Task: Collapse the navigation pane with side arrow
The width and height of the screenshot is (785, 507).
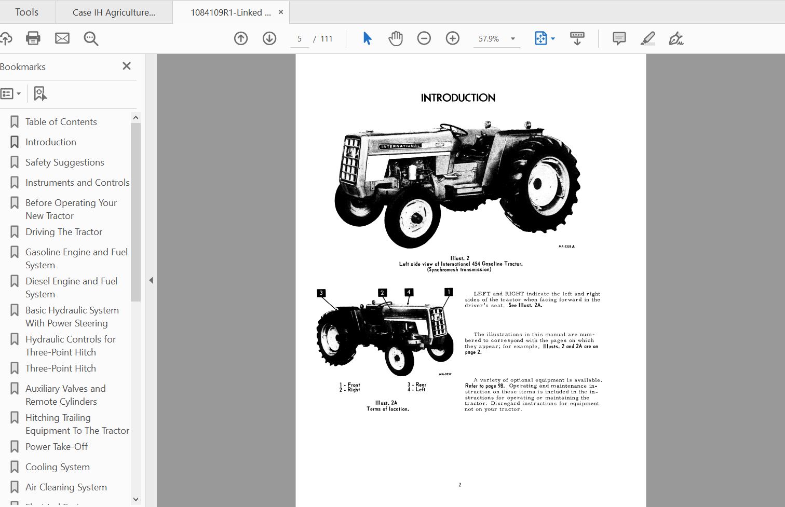Action: tap(151, 280)
